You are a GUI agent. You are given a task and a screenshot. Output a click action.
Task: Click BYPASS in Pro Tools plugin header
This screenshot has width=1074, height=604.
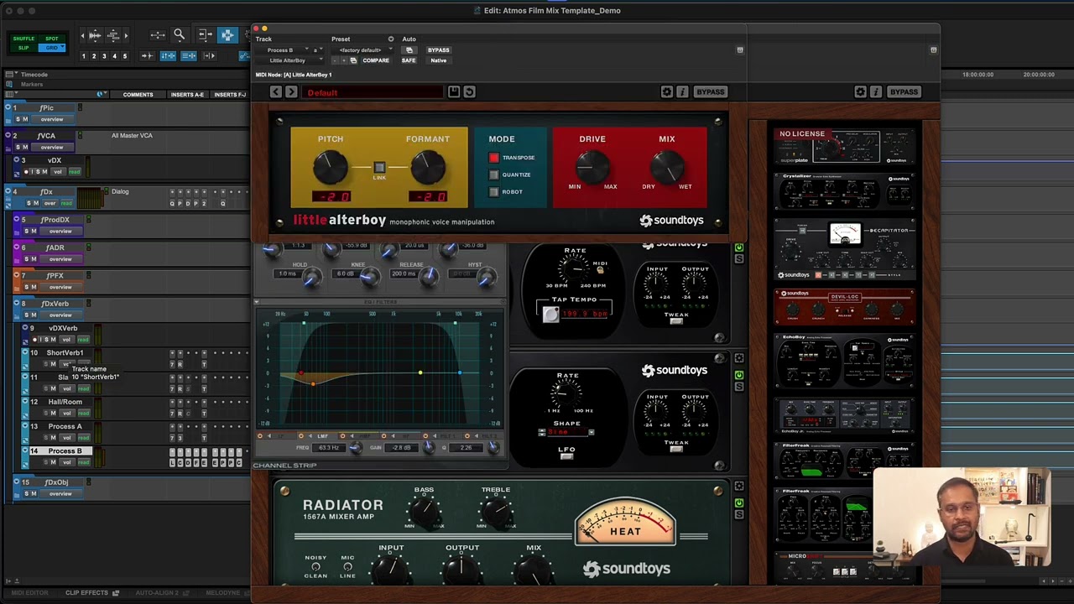click(438, 50)
